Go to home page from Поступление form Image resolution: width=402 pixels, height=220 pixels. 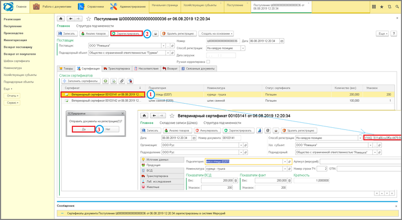(x=61, y=19)
